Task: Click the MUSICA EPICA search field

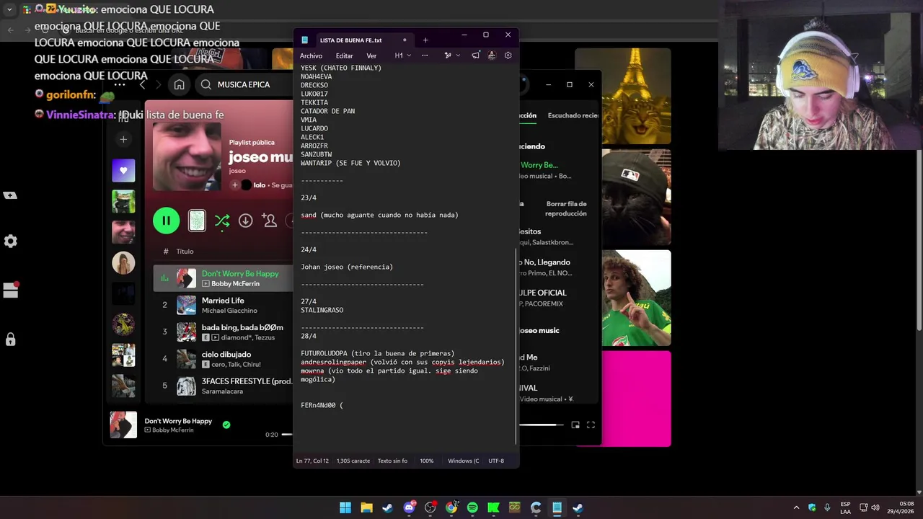Action: click(245, 84)
